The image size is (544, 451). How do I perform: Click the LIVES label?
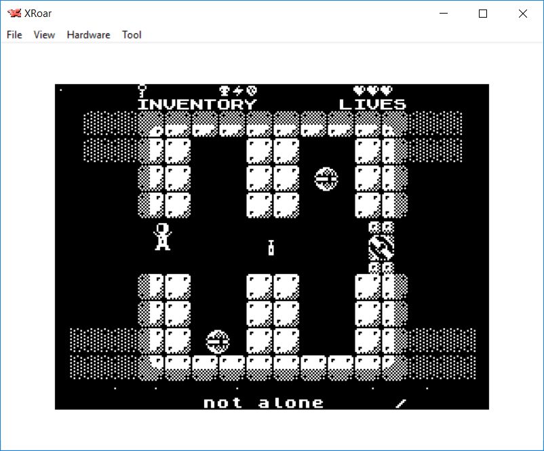(372, 104)
